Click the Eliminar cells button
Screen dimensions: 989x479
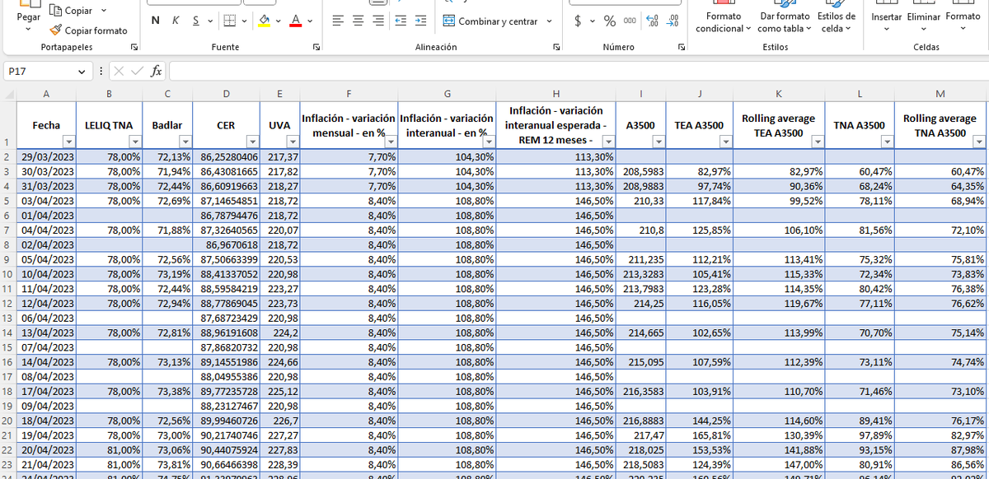[923, 18]
